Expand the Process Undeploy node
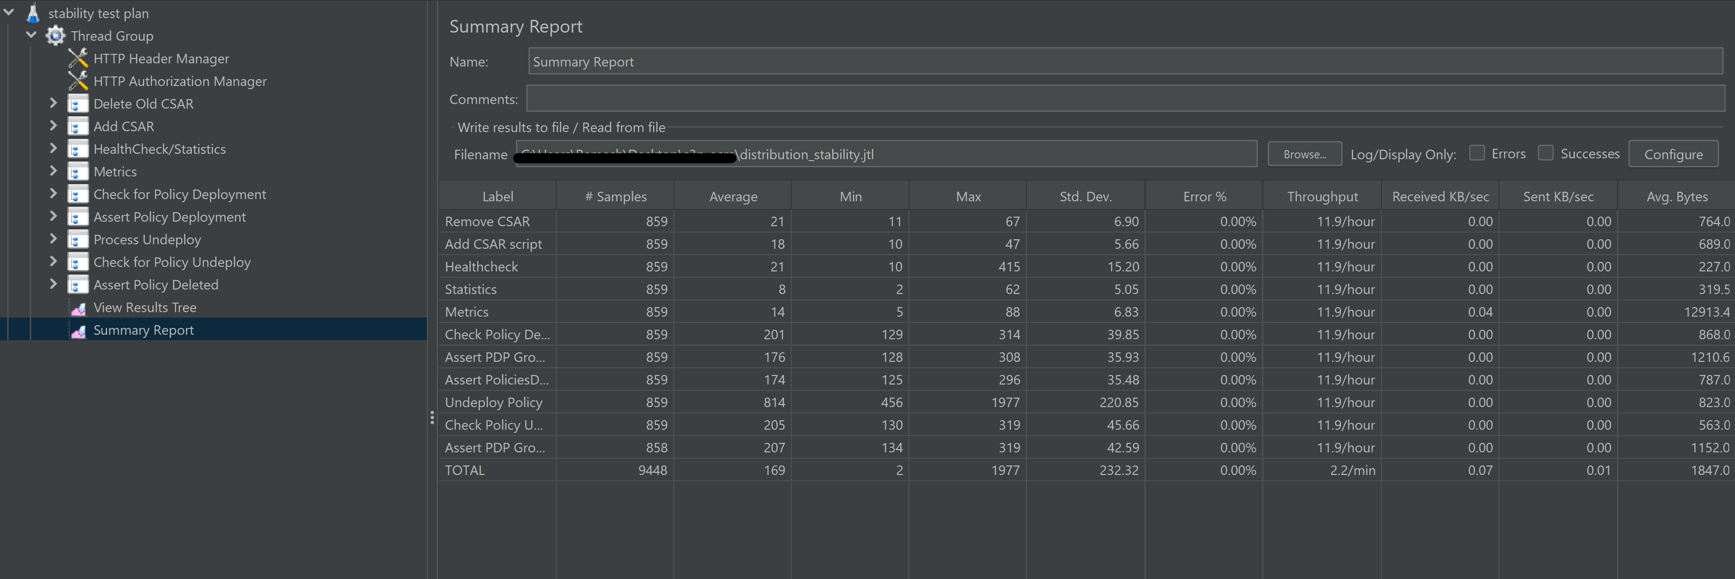Viewport: 1735px width, 579px height. [53, 238]
